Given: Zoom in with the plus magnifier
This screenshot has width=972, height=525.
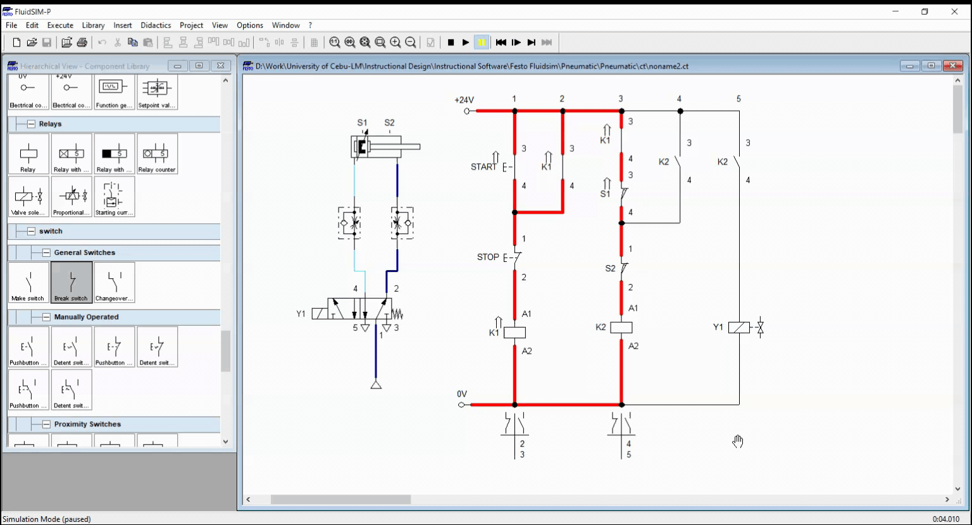Looking at the screenshot, I should coord(396,42).
